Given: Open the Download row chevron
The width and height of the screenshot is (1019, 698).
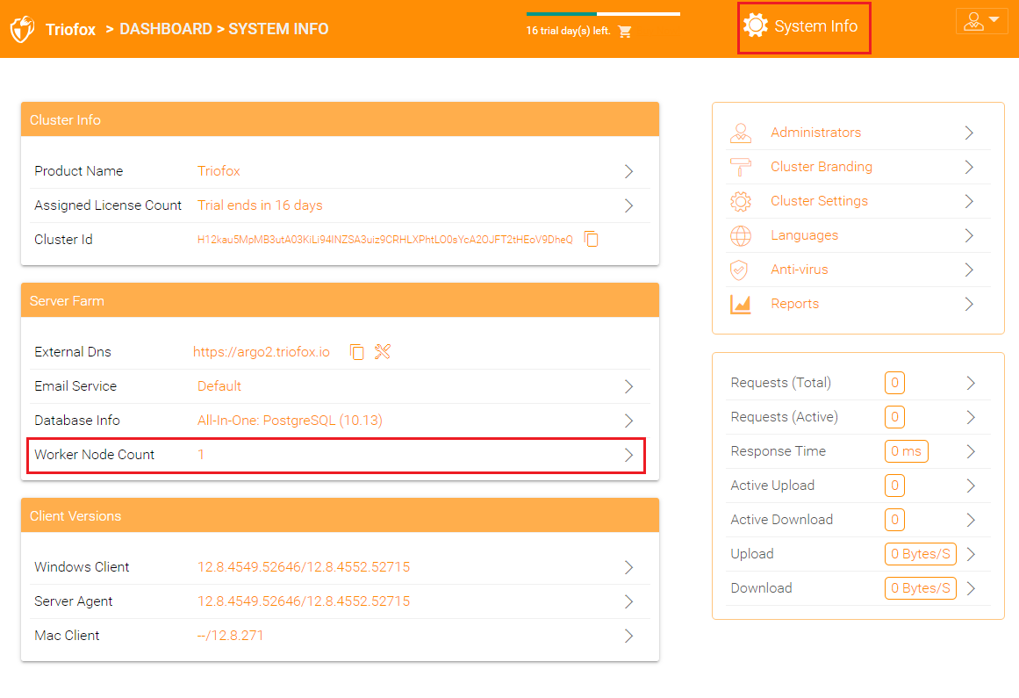Looking at the screenshot, I should pos(971,588).
